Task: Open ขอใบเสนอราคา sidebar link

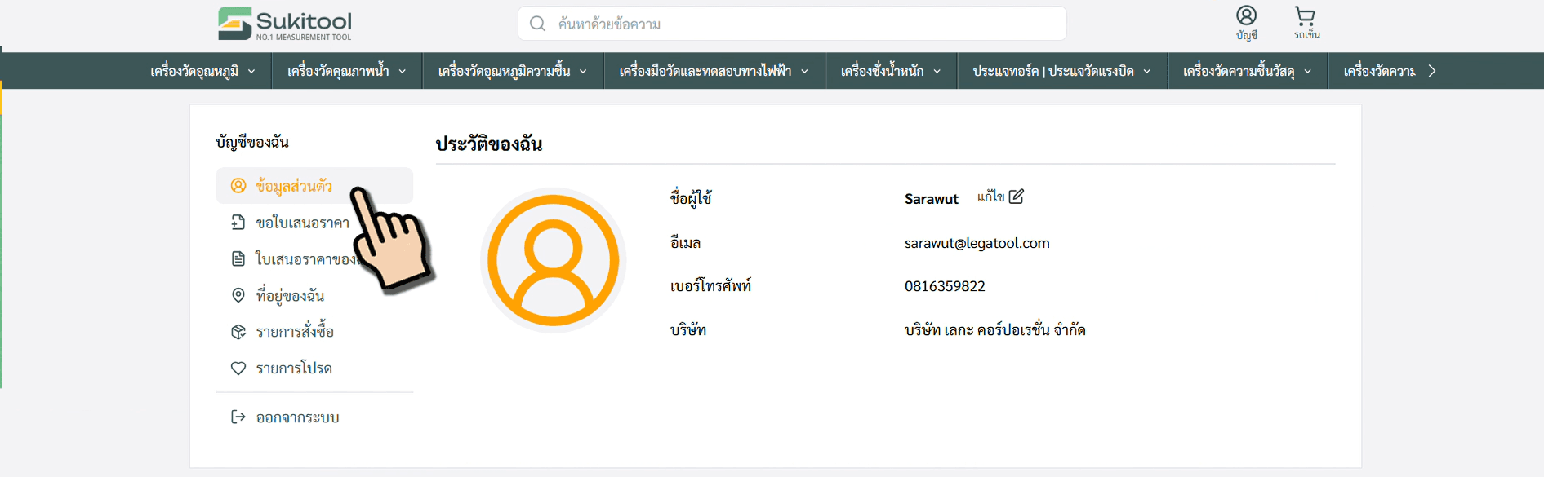Action: (x=303, y=223)
